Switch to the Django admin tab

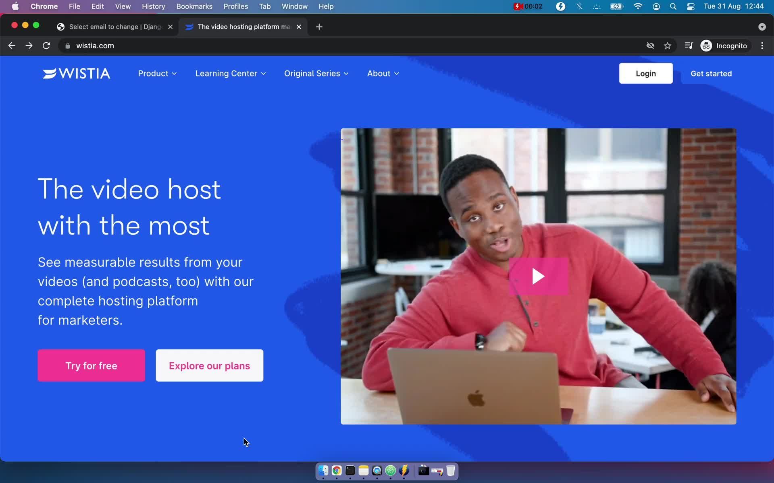coord(115,27)
